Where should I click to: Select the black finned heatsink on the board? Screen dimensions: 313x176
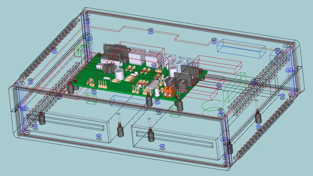coord(108,68)
